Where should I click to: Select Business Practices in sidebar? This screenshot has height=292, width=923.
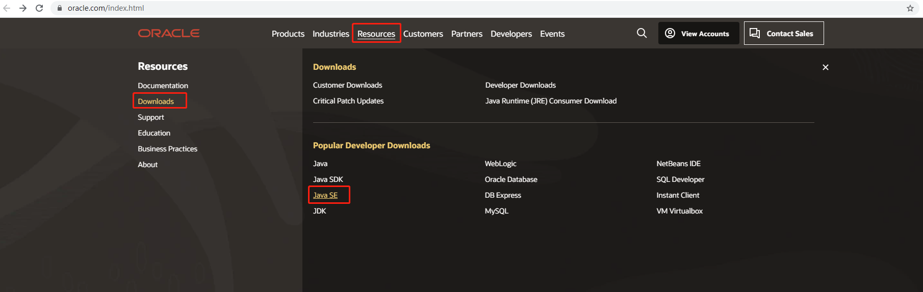point(167,149)
